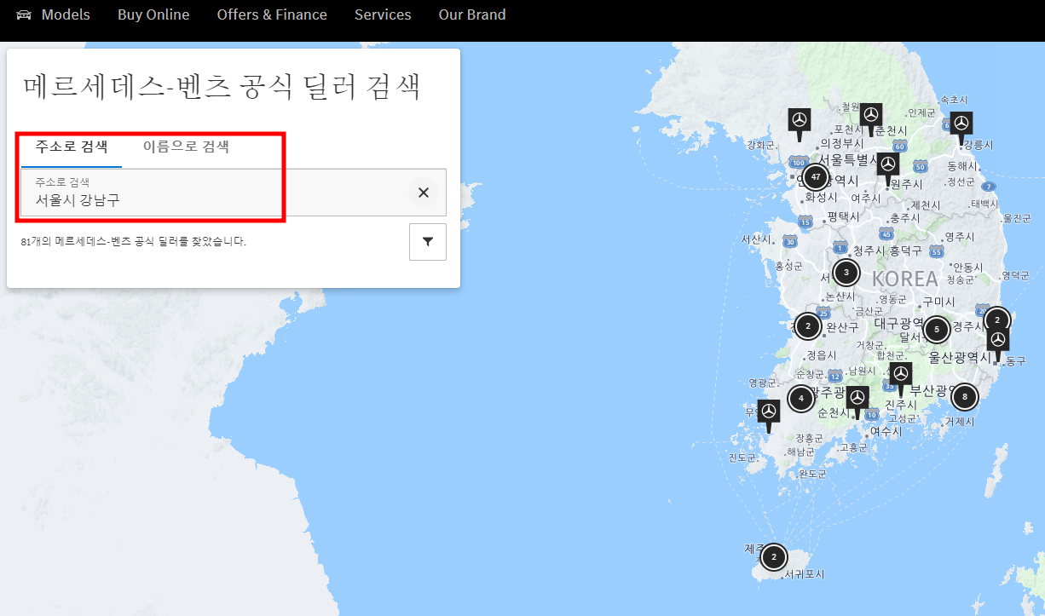Open the Models menu

click(x=66, y=14)
